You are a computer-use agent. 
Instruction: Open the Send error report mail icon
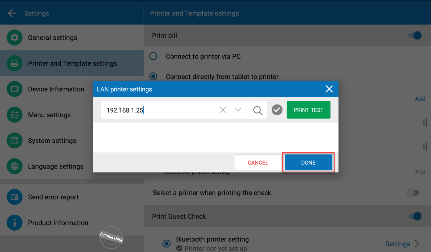(15, 197)
